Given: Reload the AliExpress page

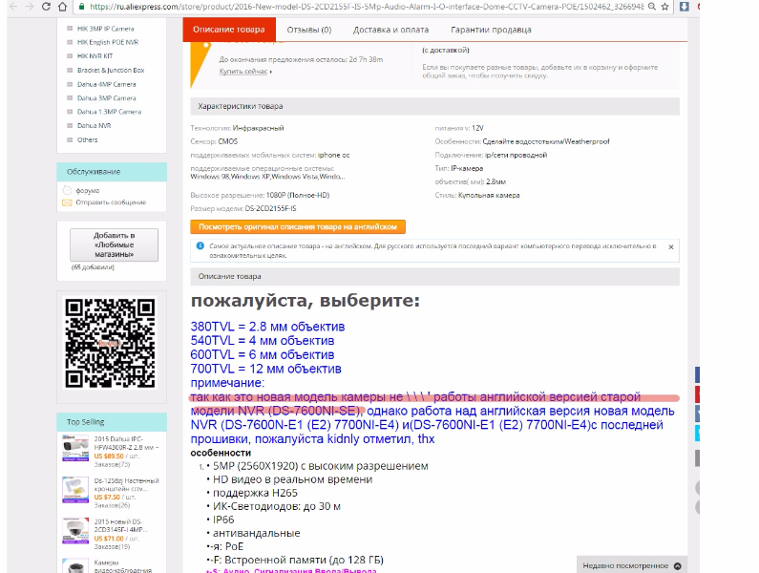Looking at the screenshot, I should [x=46, y=7].
